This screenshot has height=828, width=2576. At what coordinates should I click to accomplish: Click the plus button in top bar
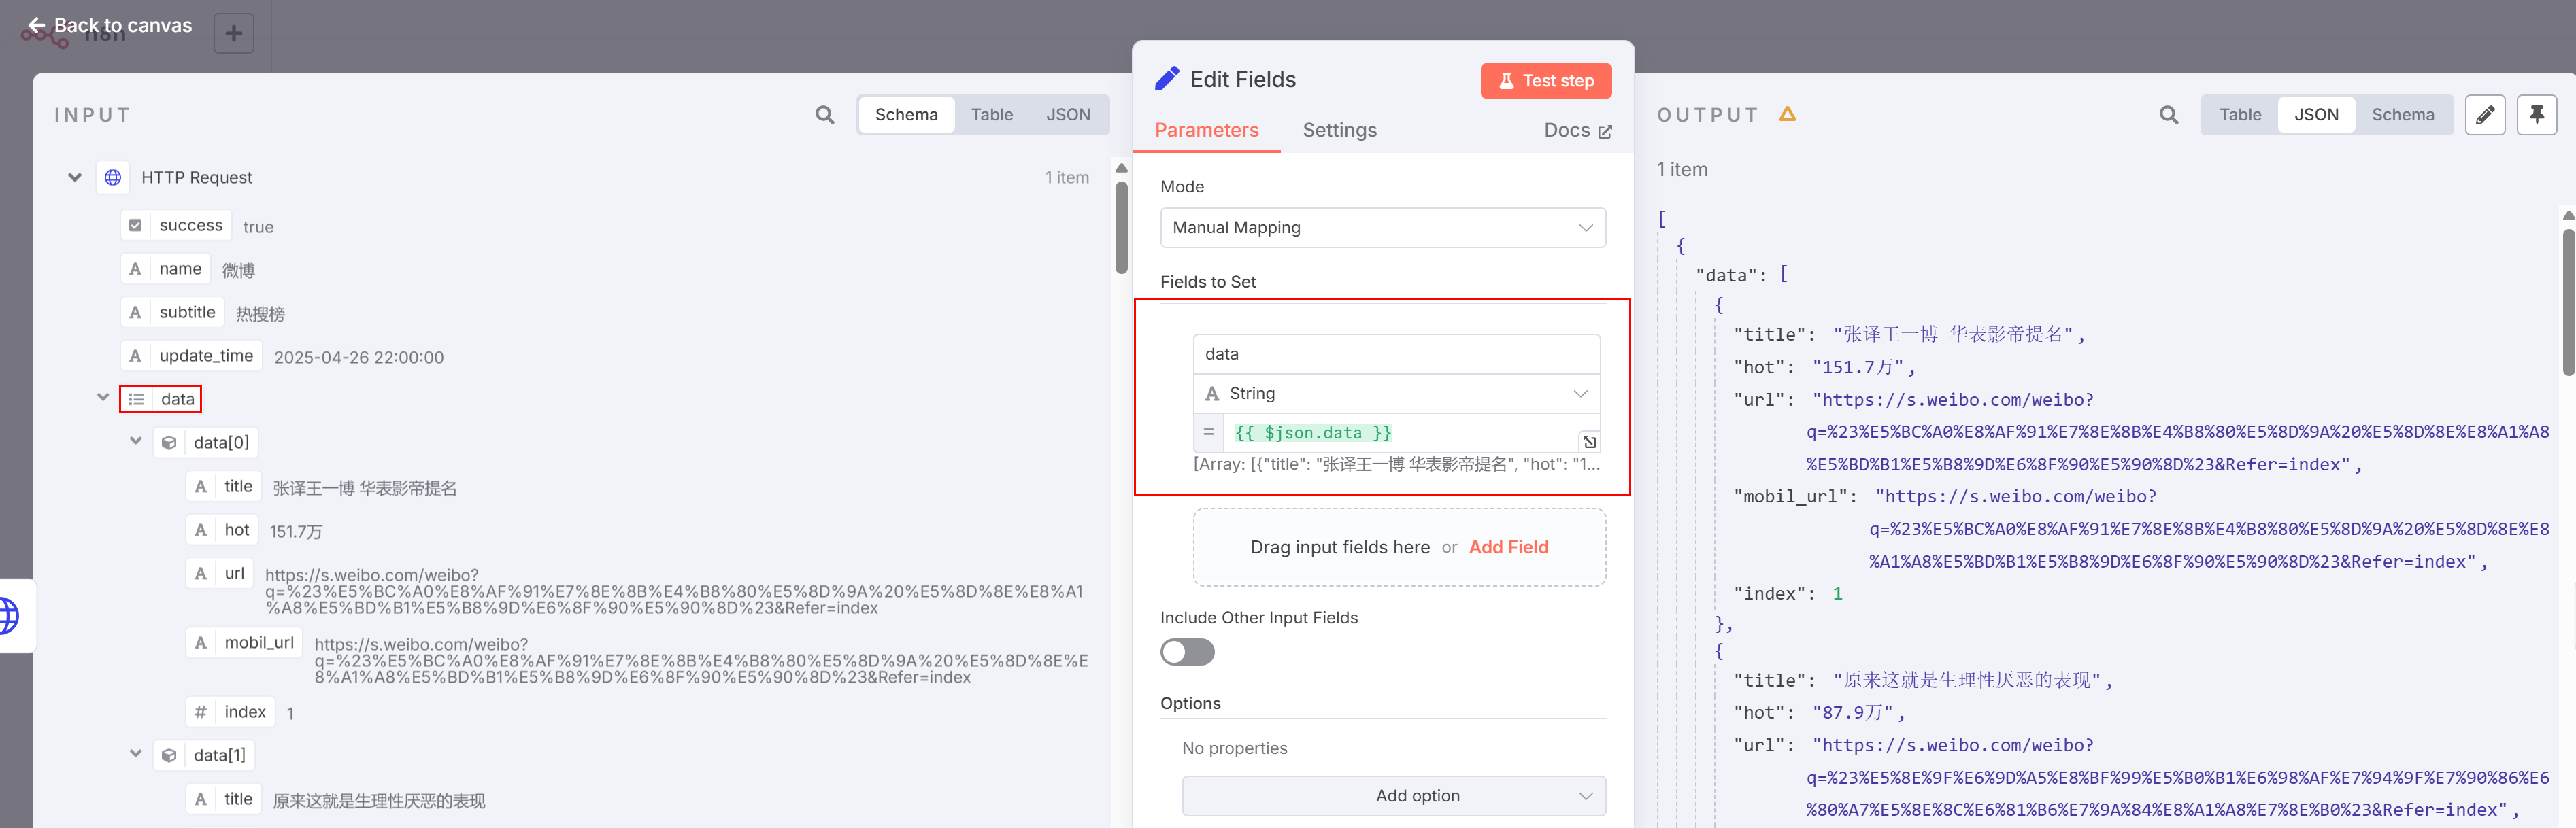coord(234,34)
